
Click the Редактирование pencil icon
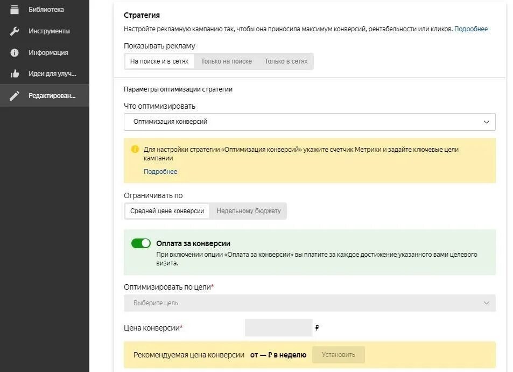coord(15,96)
